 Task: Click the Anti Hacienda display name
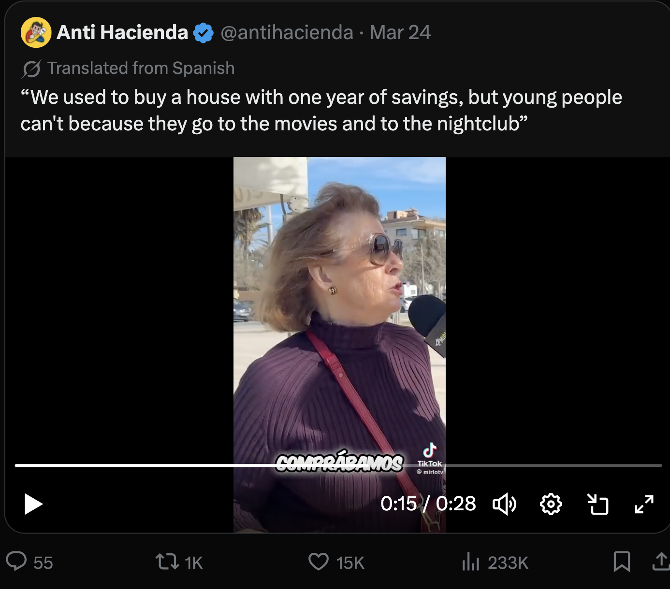(122, 32)
